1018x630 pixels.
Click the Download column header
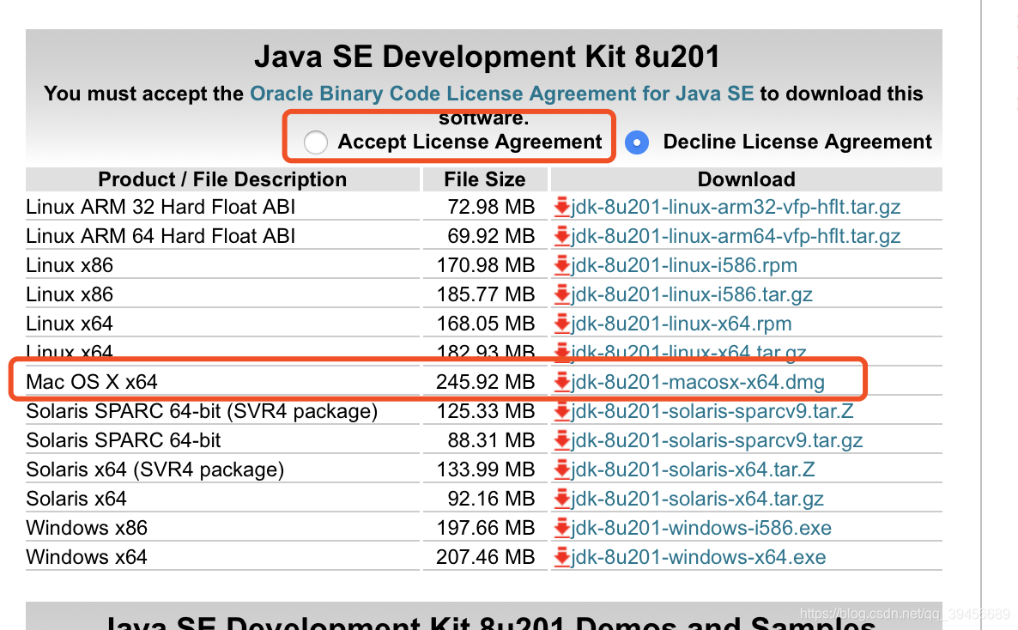pyautogui.click(x=747, y=179)
